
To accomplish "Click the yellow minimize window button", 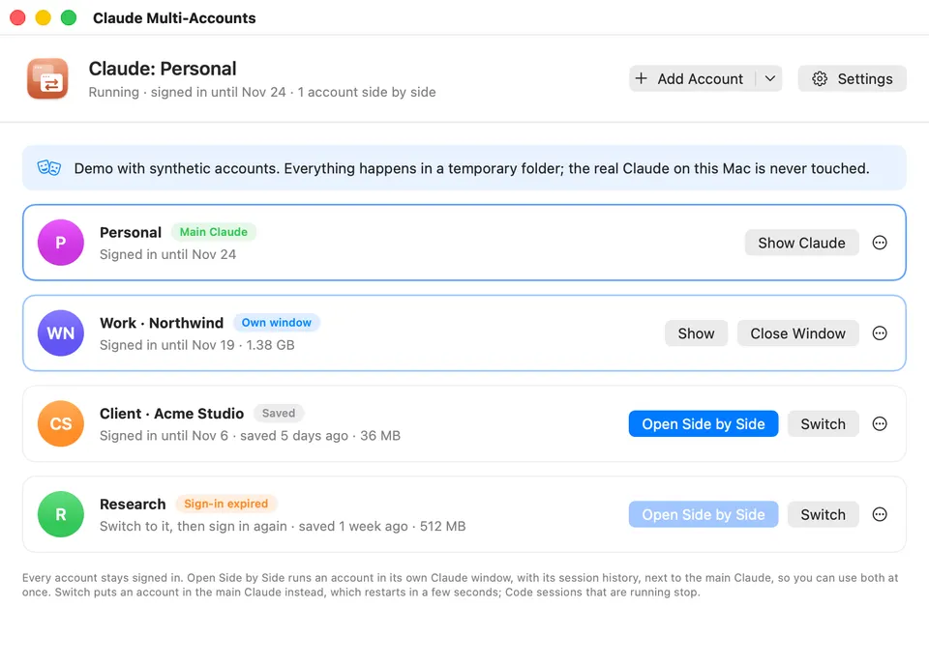I will 44,17.
